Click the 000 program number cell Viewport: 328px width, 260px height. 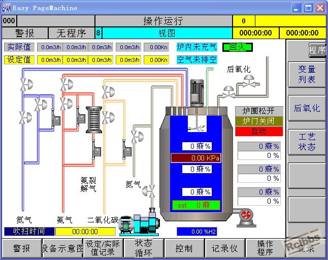(9, 21)
